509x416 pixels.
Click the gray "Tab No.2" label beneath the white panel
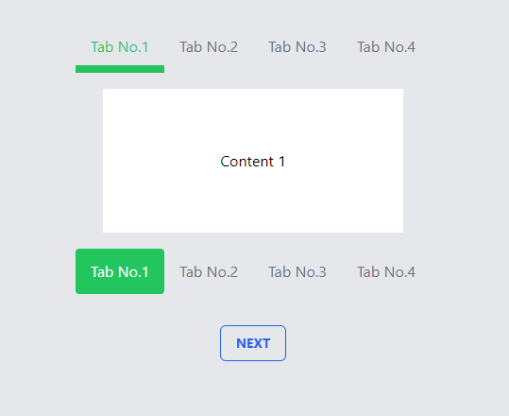click(209, 272)
